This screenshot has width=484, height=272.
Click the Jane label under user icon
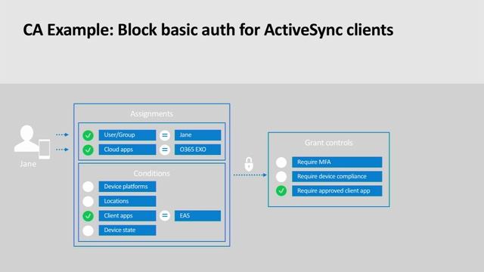click(28, 164)
